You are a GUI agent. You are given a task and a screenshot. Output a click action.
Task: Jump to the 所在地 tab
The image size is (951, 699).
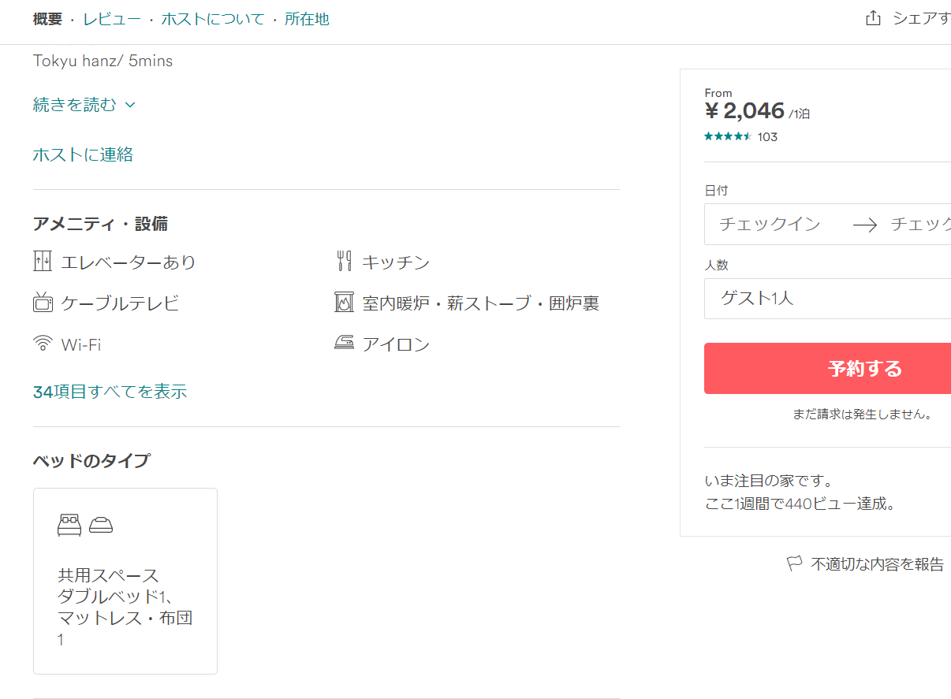(x=307, y=19)
